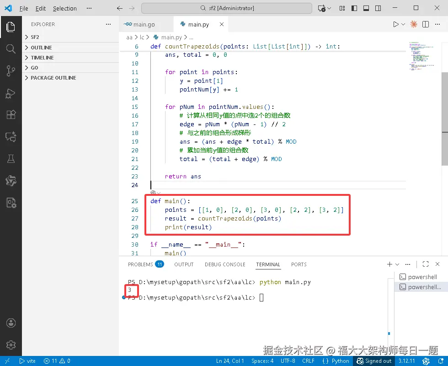This screenshot has height=366, width=448.
Task: Click the lc breadcrumb segment
Action: tap(142, 38)
